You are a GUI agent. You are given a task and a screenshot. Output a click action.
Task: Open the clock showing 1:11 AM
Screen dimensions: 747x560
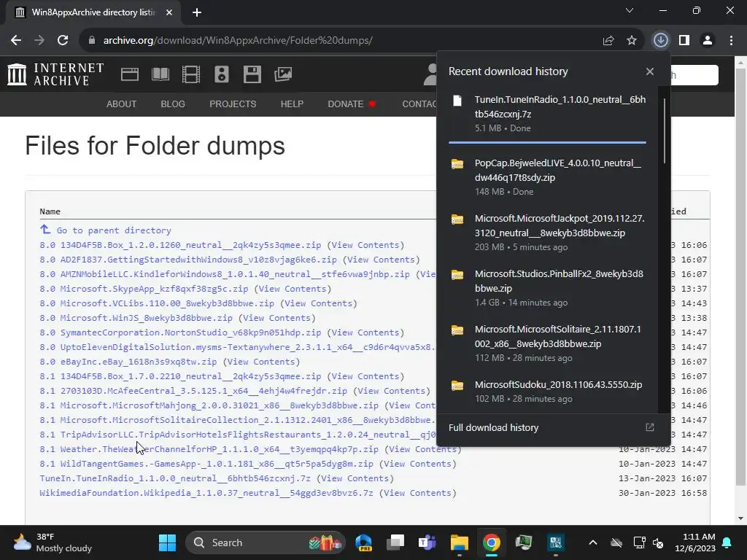(695, 542)
